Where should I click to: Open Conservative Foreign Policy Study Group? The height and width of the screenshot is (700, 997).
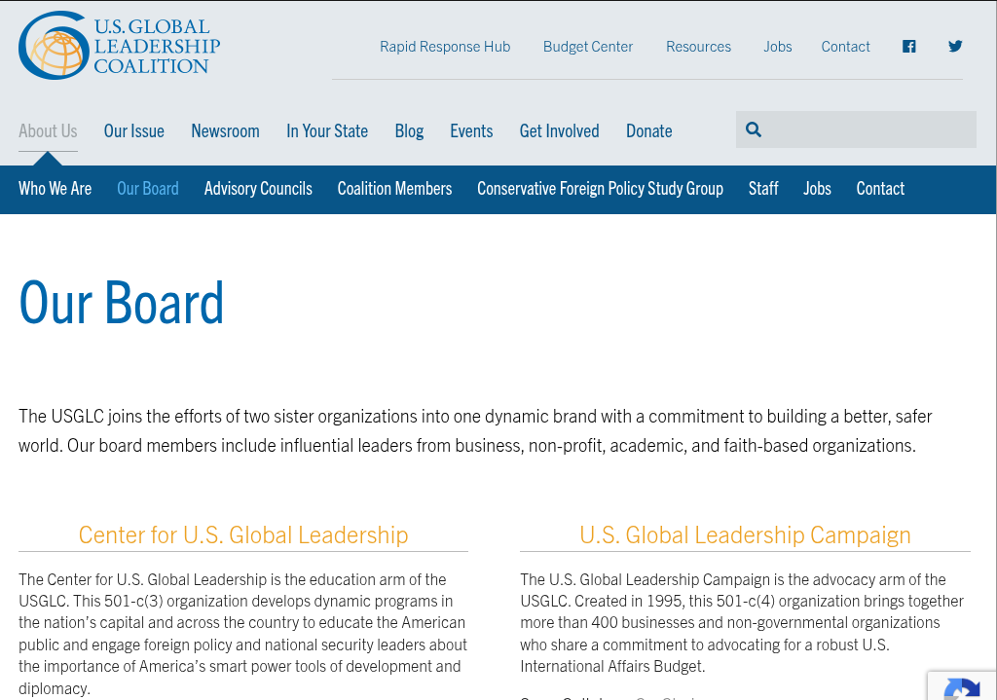point(600,189)
